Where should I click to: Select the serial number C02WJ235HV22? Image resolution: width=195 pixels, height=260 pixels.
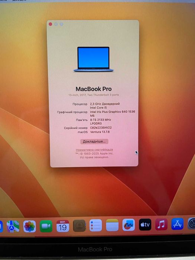pyautogui.click(x=101, y=128)
